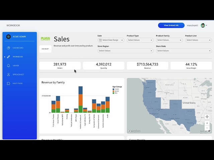Click the Age Group legend heading
The height and width of the screenshot is (160, 214).
click(117, 87)
